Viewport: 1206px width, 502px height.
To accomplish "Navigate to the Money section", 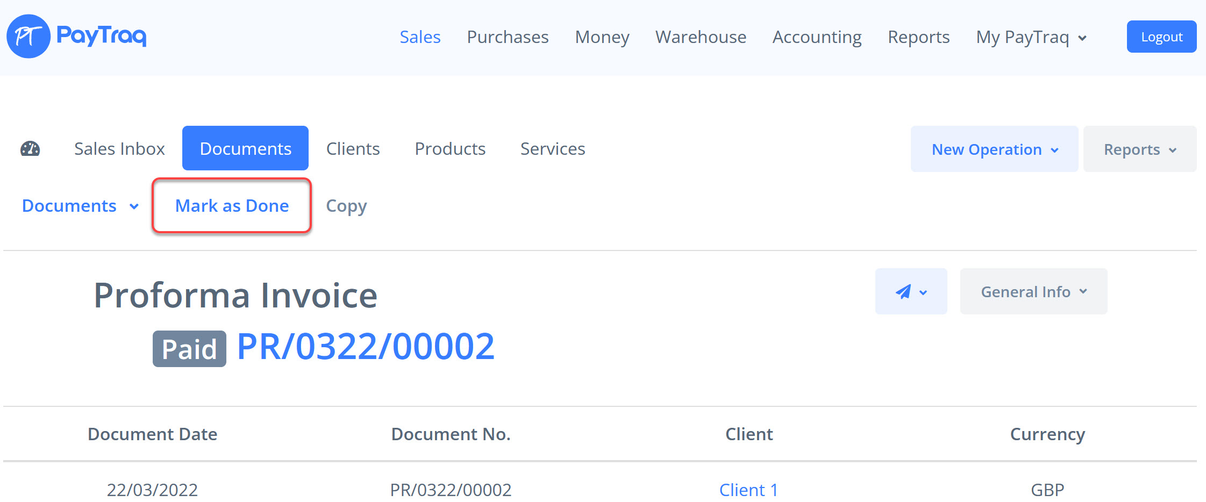I will point(602,37).
